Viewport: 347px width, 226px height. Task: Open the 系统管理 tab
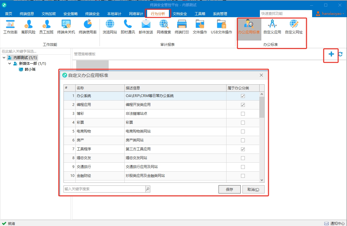pyautogui.click(x=220, y=14)
